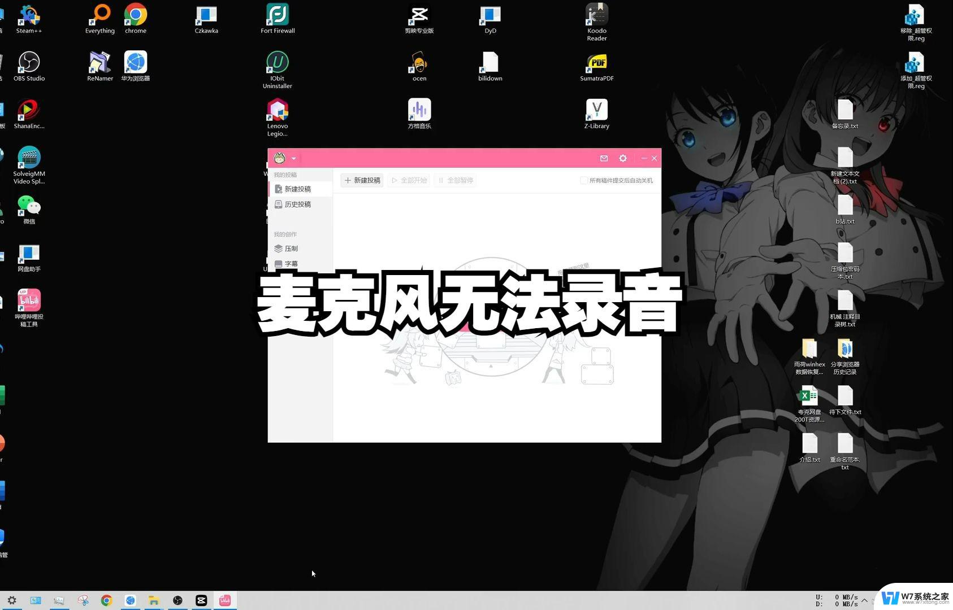Switch to bilibili upload tool in taskbar
This screenshot has height=610, width=953.
coord(225,600)
